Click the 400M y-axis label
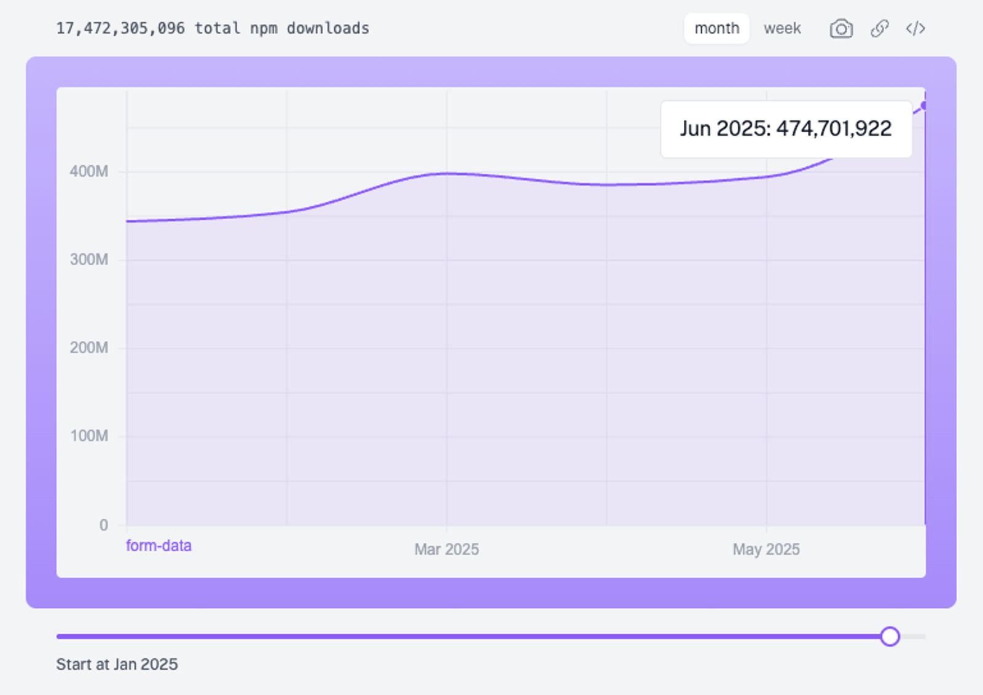983x695 pixels. click(x=89, y=171)
